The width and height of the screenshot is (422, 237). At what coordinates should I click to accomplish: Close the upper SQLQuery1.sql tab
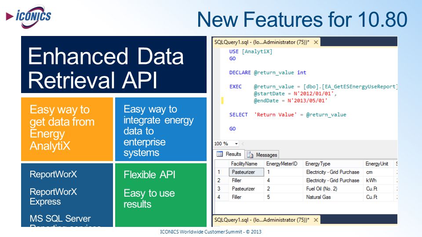click(x=316, y=42)
